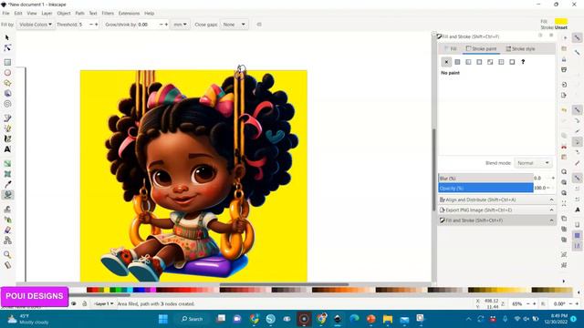584x328 pixels.
Task: Pick the yellow palette swatch
Action: coord(107,290)
